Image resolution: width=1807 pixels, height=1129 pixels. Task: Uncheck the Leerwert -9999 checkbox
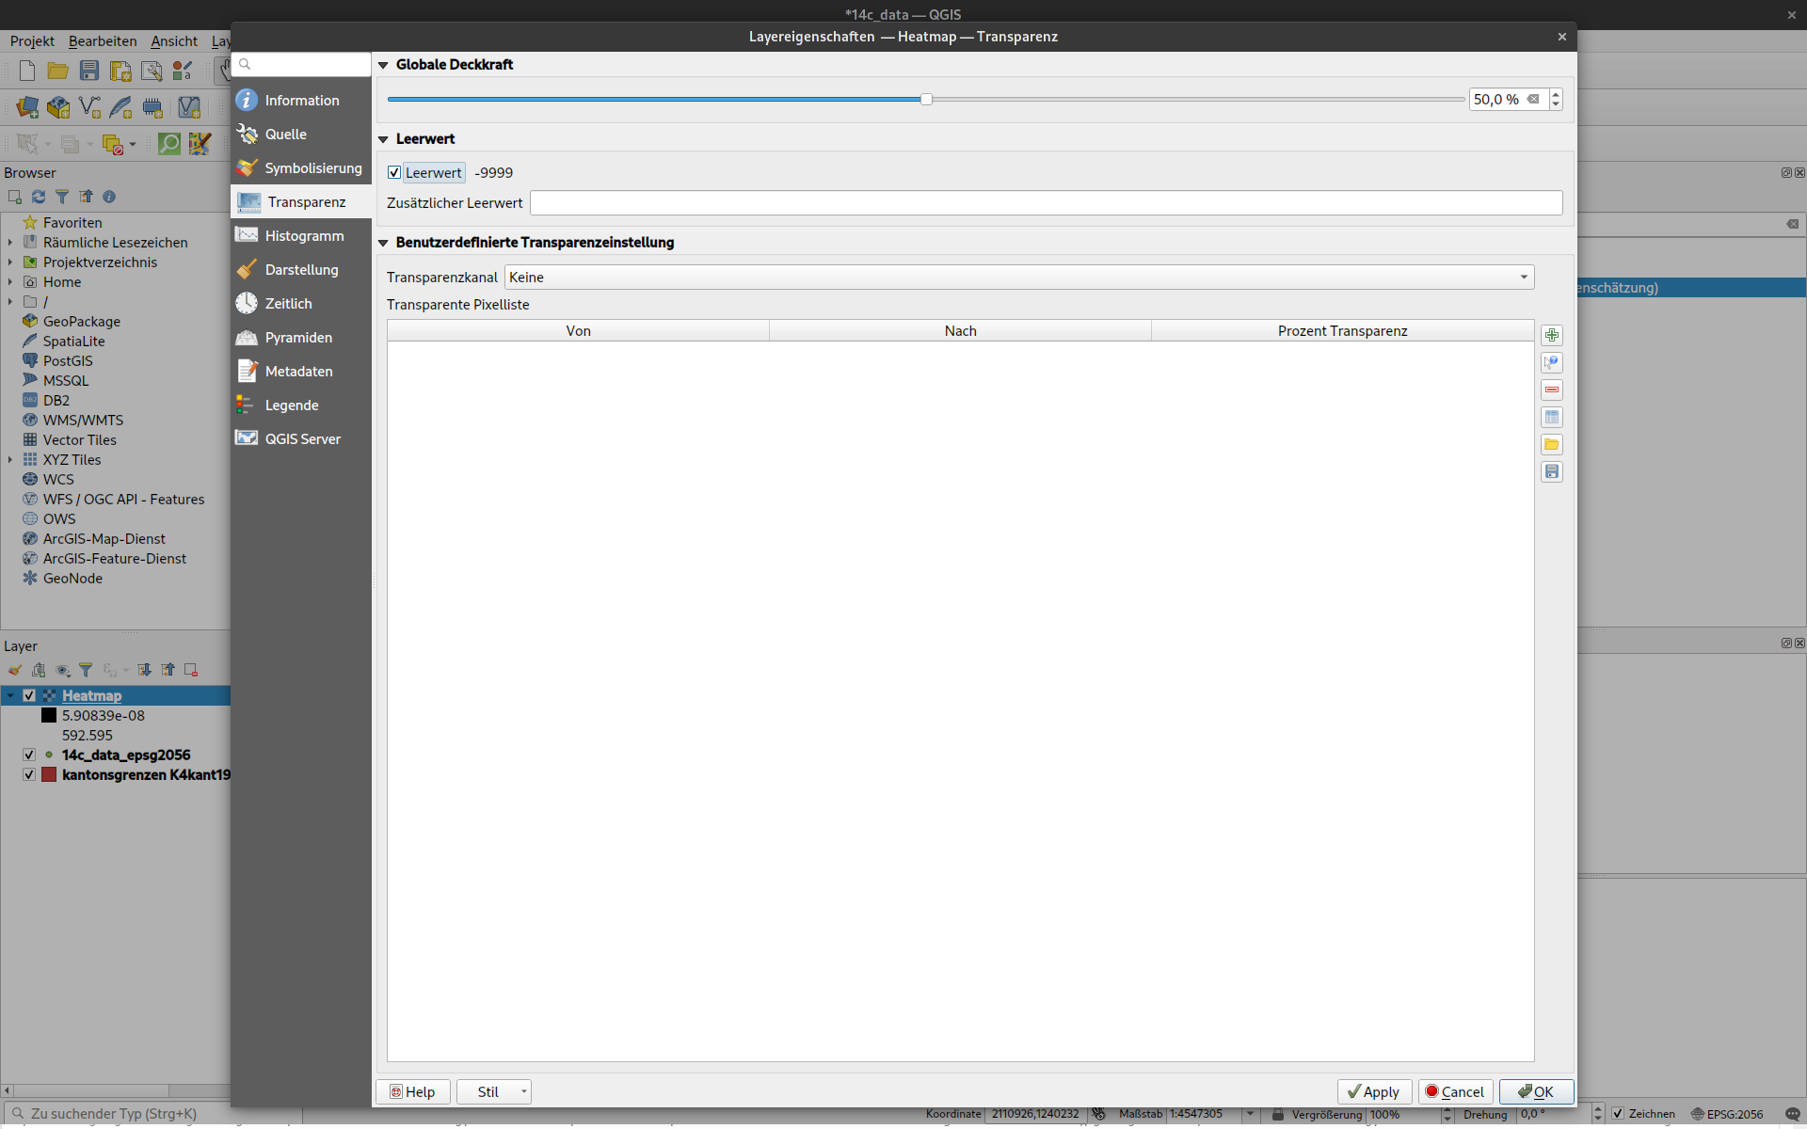(x=394, y=172)
